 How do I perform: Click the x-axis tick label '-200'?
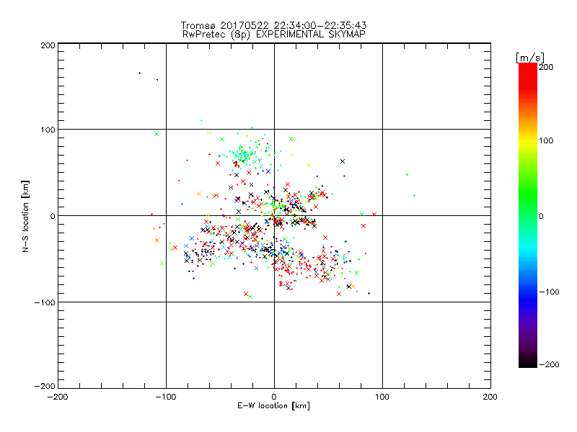[x=58, y=397]
